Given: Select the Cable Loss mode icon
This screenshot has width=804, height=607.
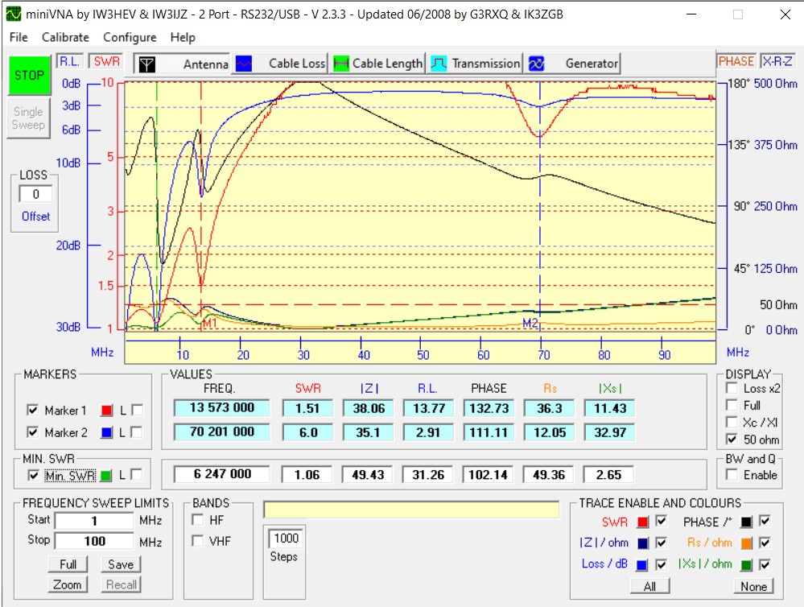Looking at the screenshot, I should click(x=243, y=64).
